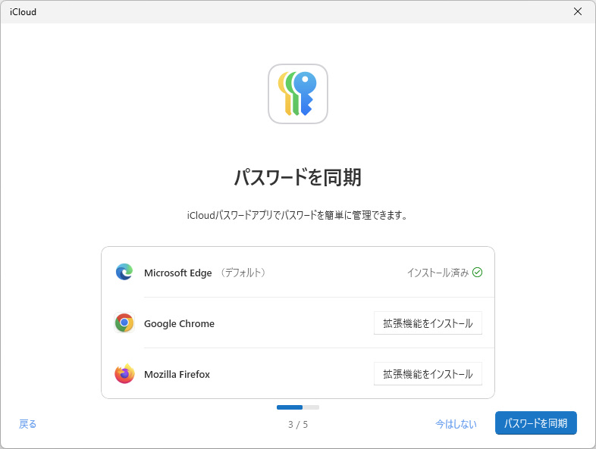
Task: Click the インストール済み status text
Action: pos(438,273)
